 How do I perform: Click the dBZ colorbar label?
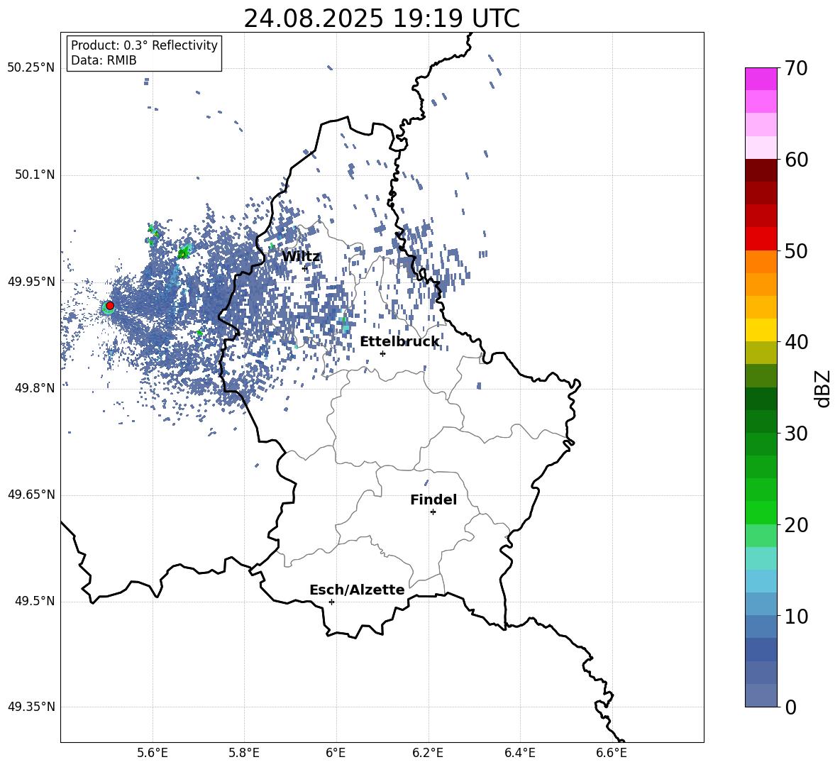coord(824,388)
